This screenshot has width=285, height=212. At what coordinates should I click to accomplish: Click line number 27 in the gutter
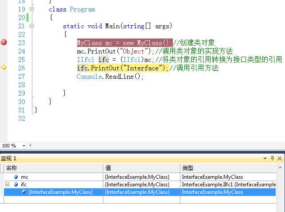coord(22,77)
